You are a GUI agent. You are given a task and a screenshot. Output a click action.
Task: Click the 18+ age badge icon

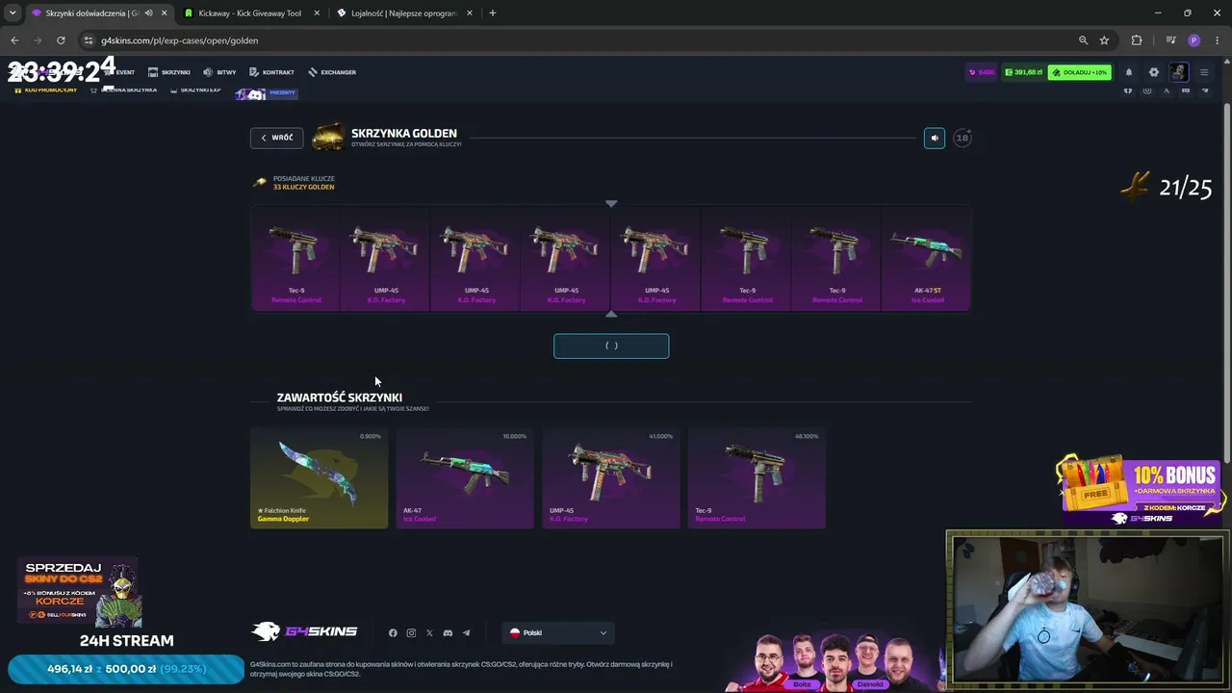tap(962, 138)
